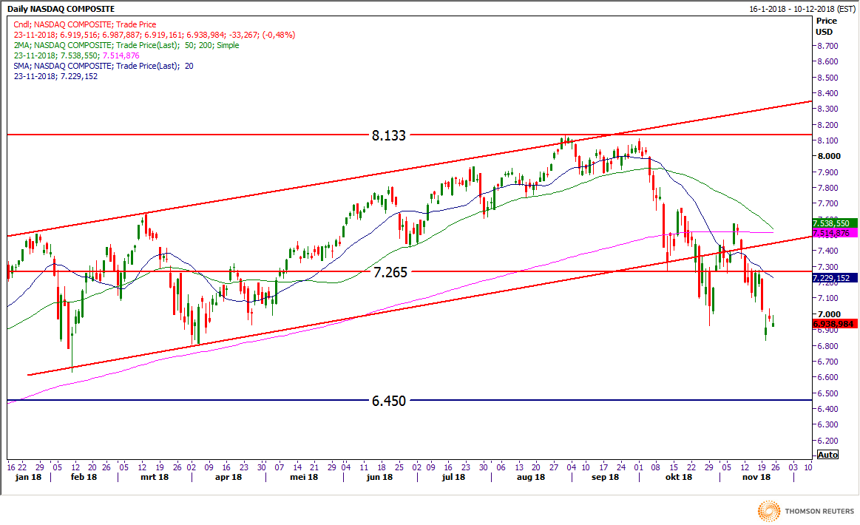Click the sep 18 month label
860x525 pixels.
pyautogui.click(x=606, y=477)
